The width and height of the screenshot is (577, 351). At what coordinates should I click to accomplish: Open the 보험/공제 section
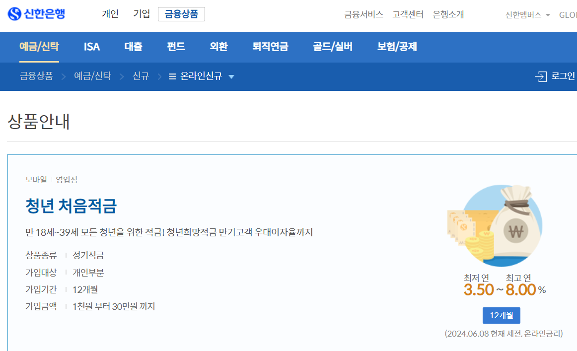click(397, 47)
